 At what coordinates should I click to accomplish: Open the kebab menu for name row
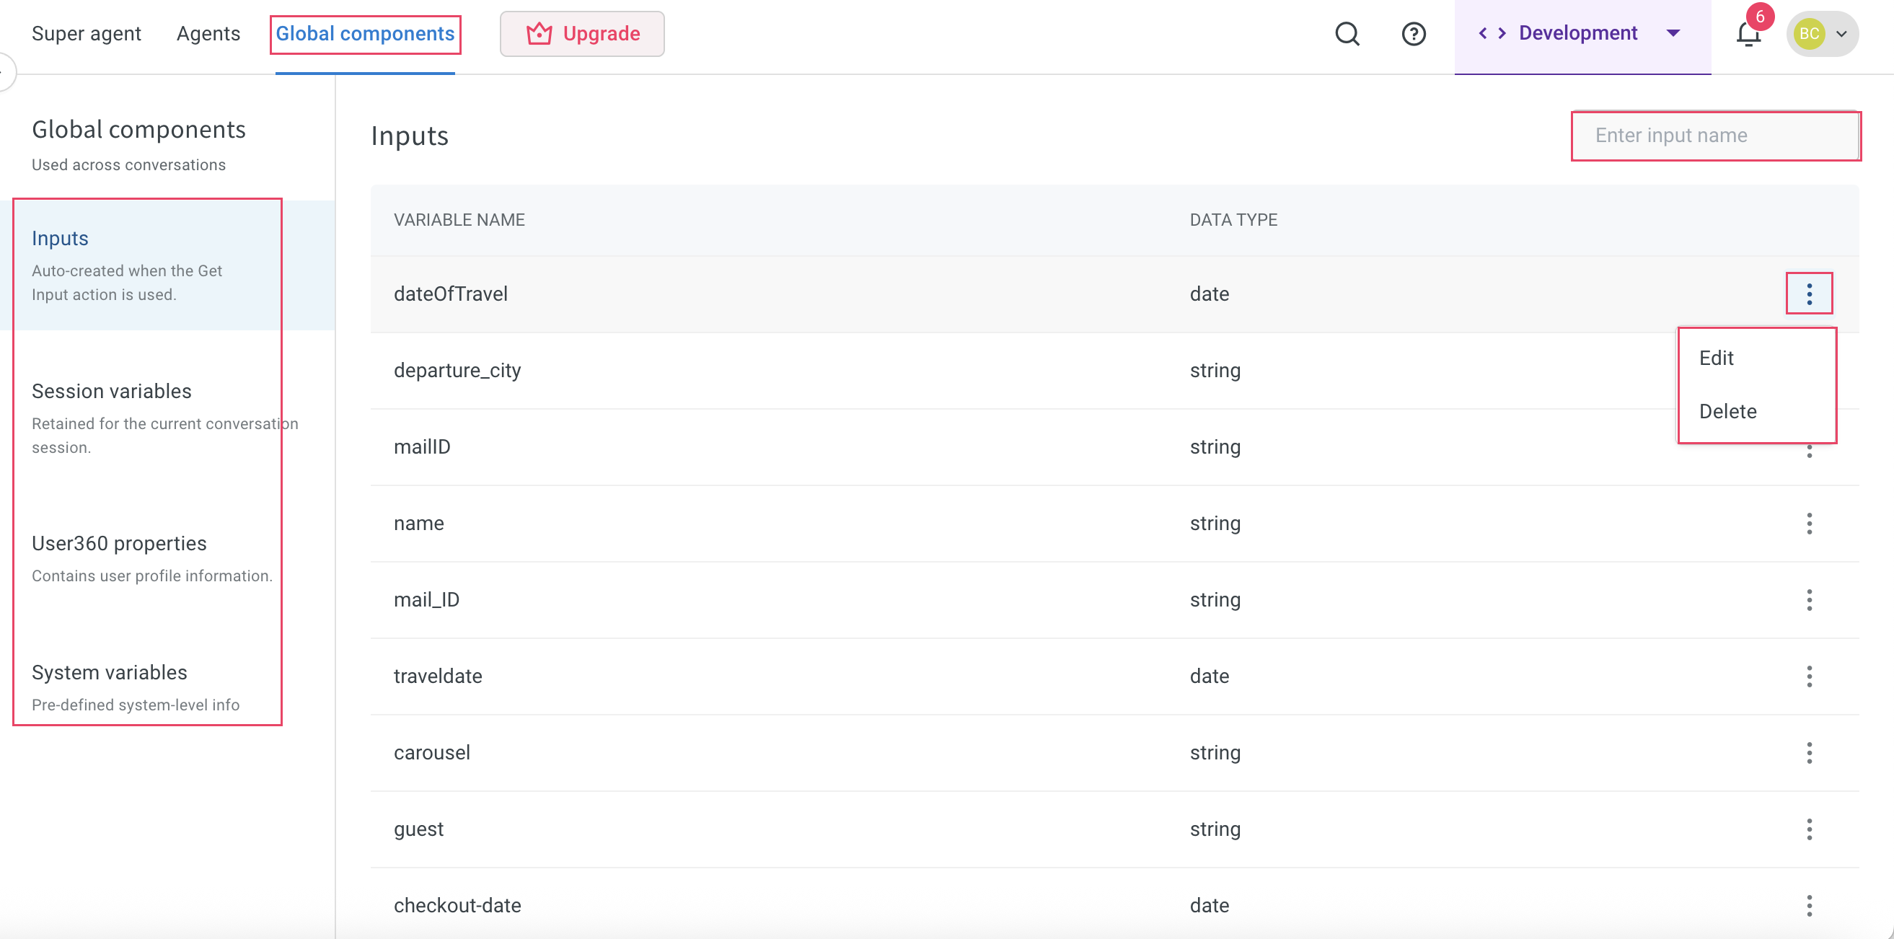click(1809, 524)
